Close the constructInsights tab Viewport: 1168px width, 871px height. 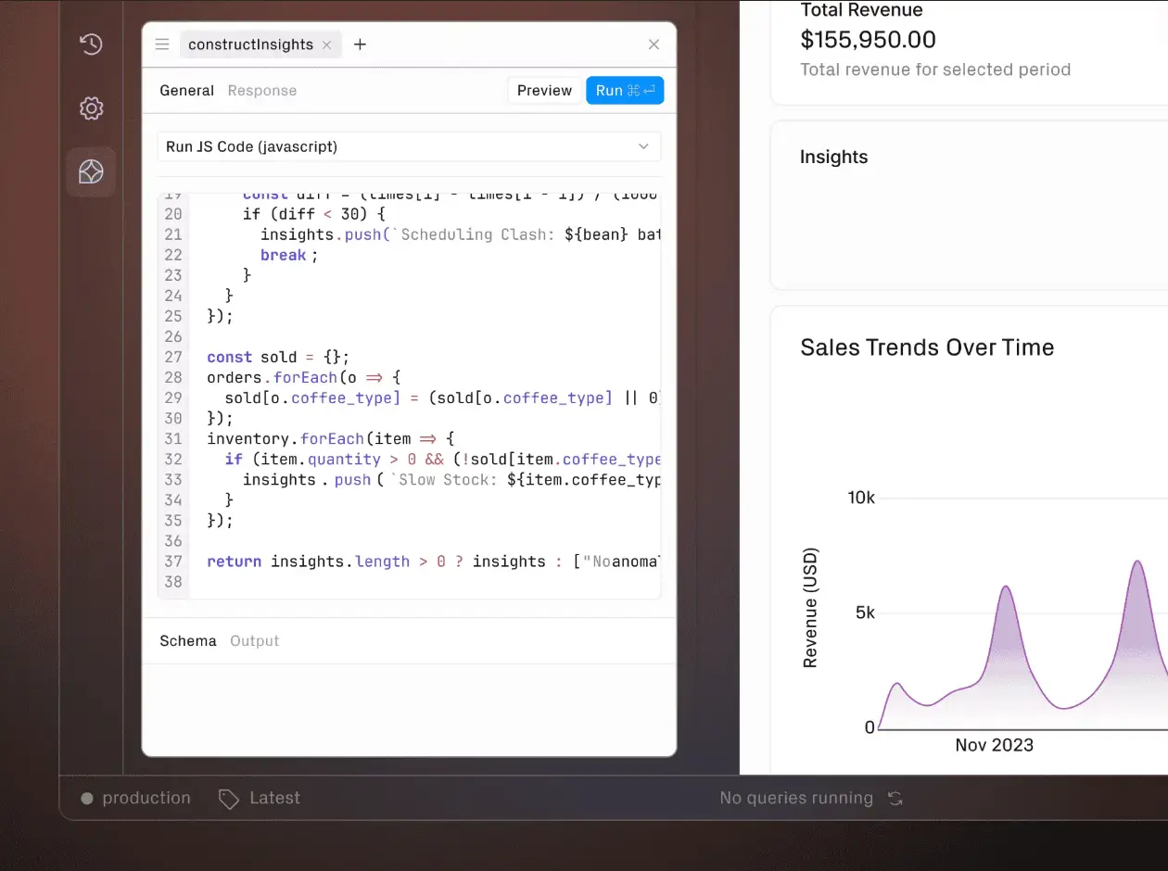click(x=327, y=44)
